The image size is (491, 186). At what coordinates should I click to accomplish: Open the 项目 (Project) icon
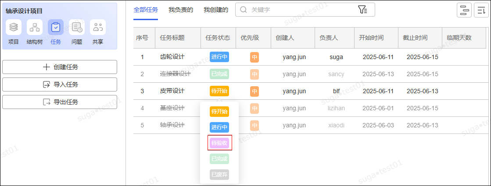pyautogui.click(x=14, y=28)
